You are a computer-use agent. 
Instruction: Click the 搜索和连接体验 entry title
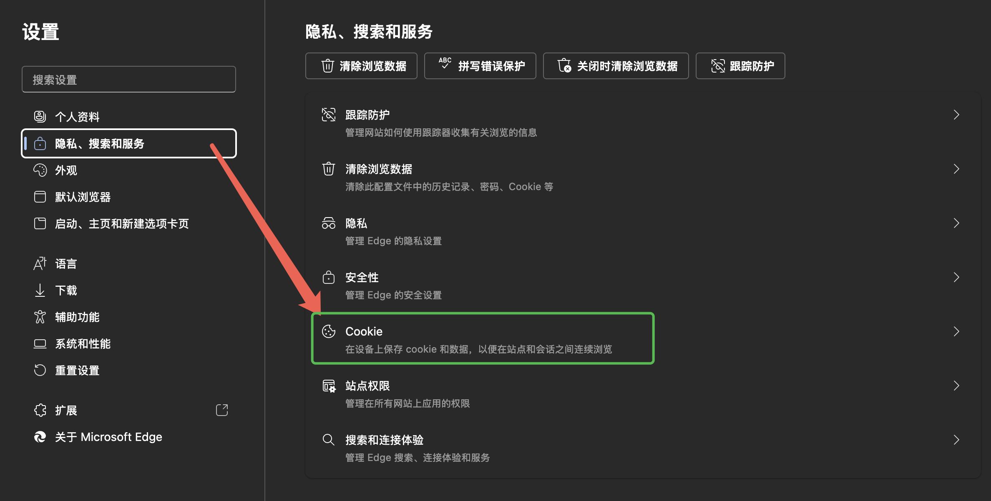click(x=384, y=440)
